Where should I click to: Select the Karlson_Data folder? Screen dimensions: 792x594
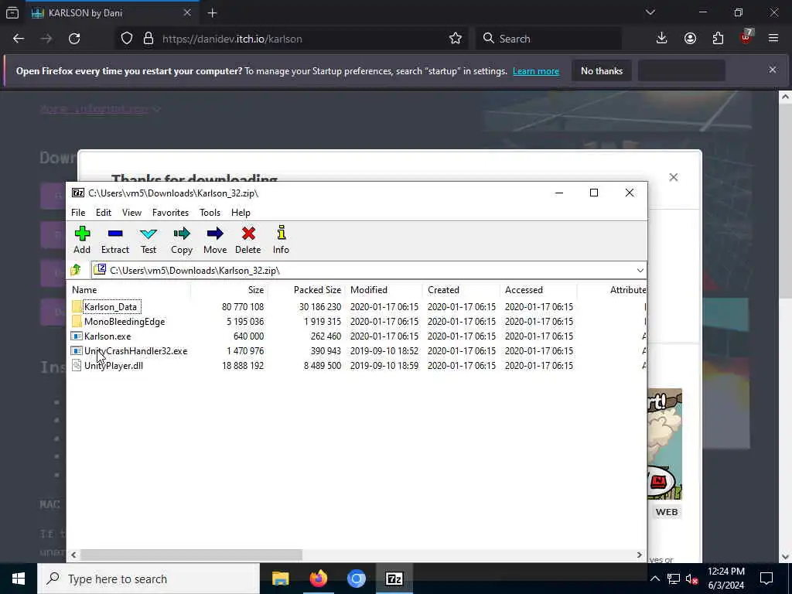pos(111,306)
